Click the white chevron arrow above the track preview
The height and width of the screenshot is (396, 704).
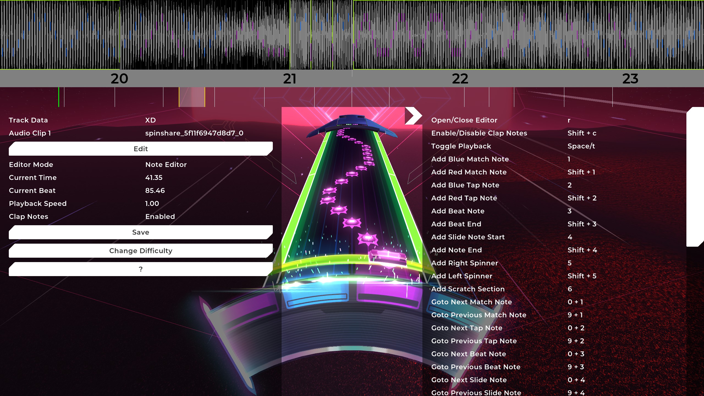(x=413, y=116)
